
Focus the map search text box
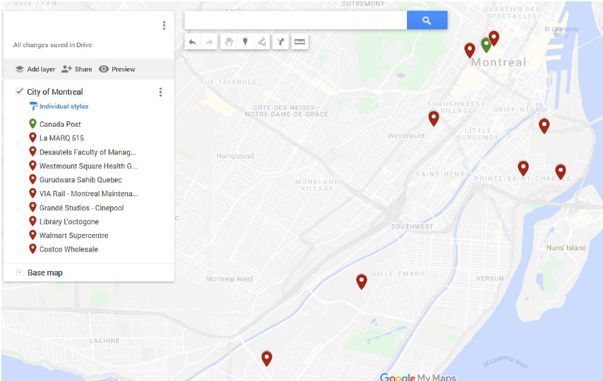295,20
